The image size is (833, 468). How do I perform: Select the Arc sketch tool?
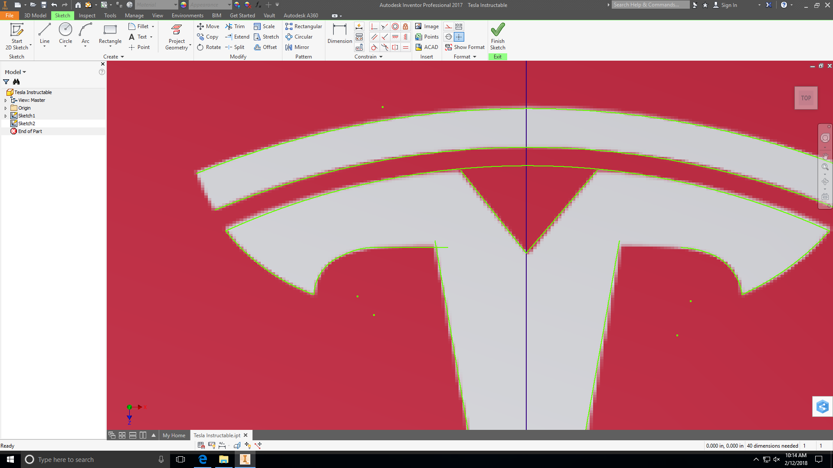[x=85, y=34]
